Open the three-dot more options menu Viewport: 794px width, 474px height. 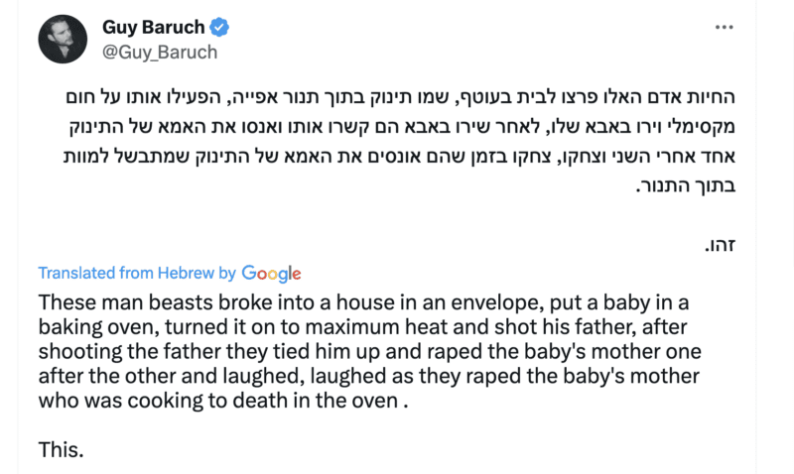(723, 27)
